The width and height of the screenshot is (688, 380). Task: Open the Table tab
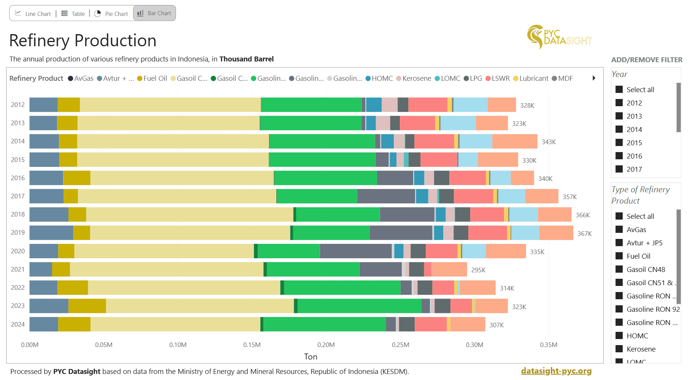(73, 14)
